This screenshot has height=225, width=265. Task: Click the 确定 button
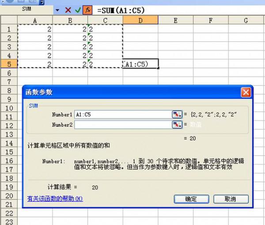[192, 199]
